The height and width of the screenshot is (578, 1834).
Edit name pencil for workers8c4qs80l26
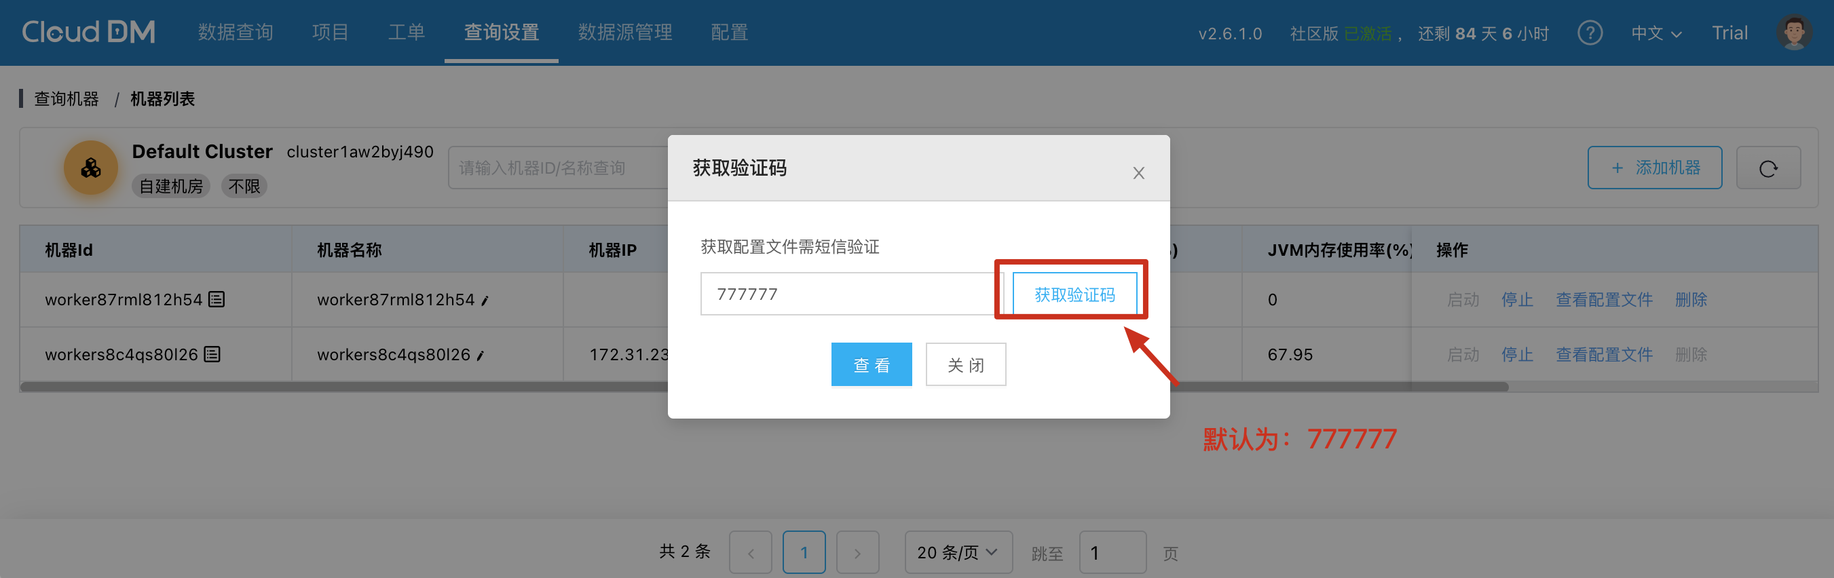(481, 355)
